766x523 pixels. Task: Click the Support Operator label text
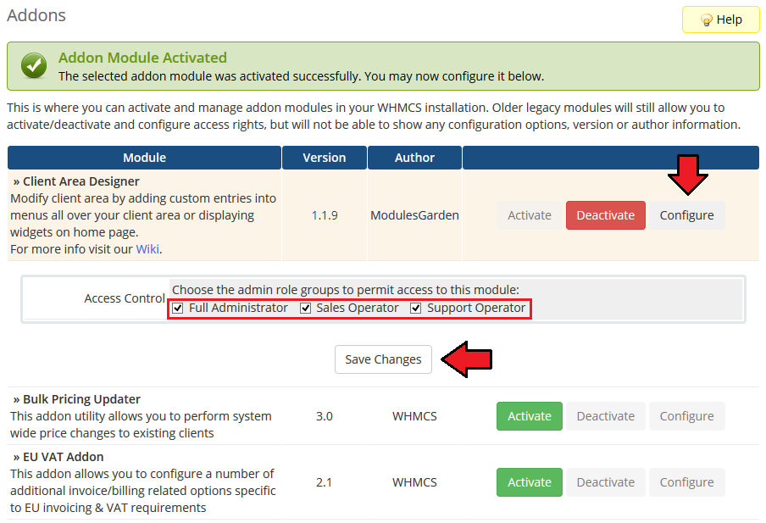pyautogui.click(x=476, y=308)
